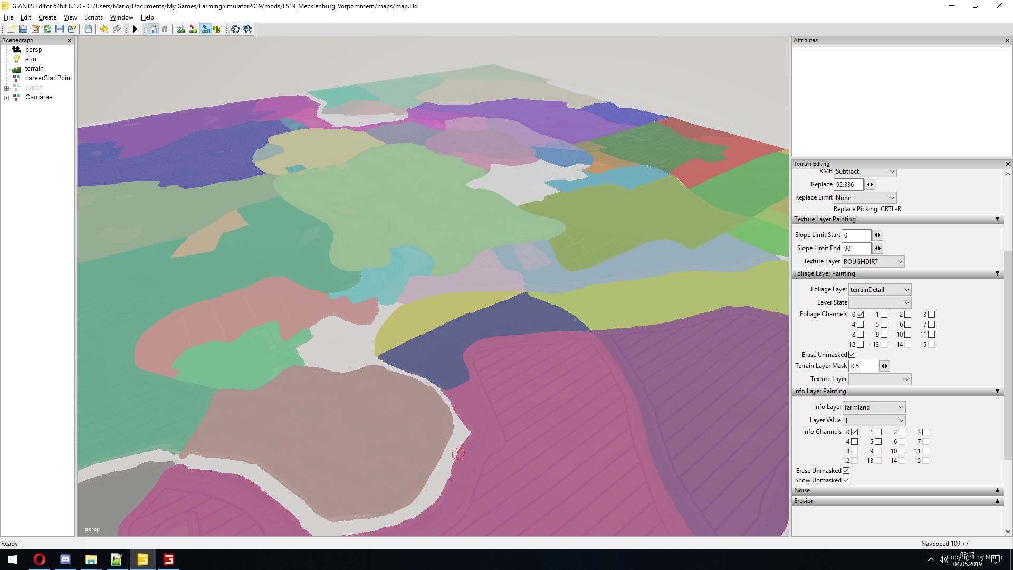
Task: Select careerStartPoint in Scenegraph
Action: (x=49, y=78)
